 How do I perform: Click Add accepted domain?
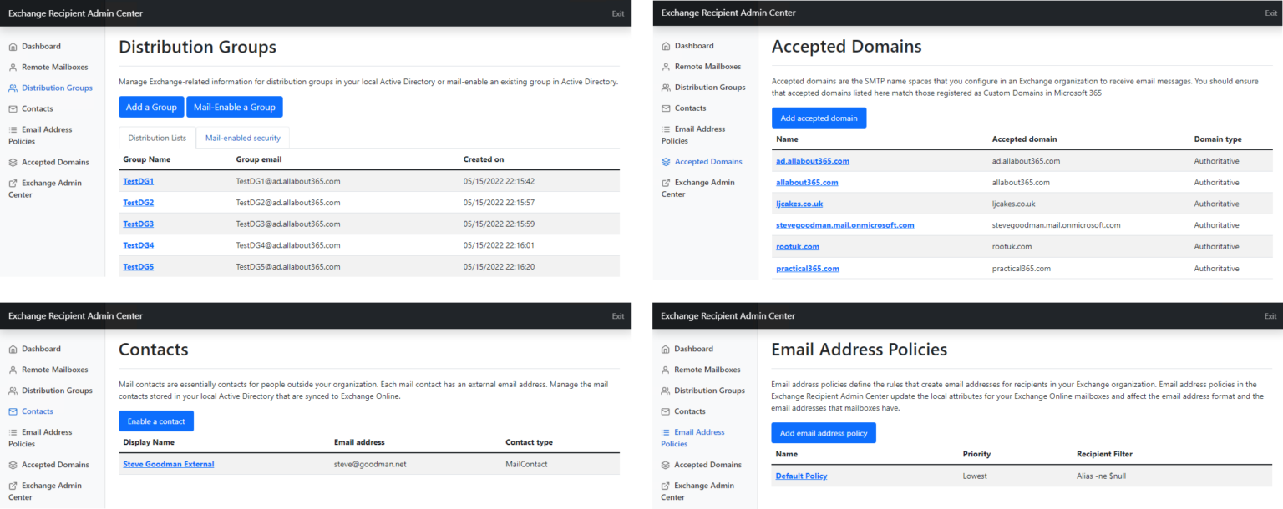819,118
